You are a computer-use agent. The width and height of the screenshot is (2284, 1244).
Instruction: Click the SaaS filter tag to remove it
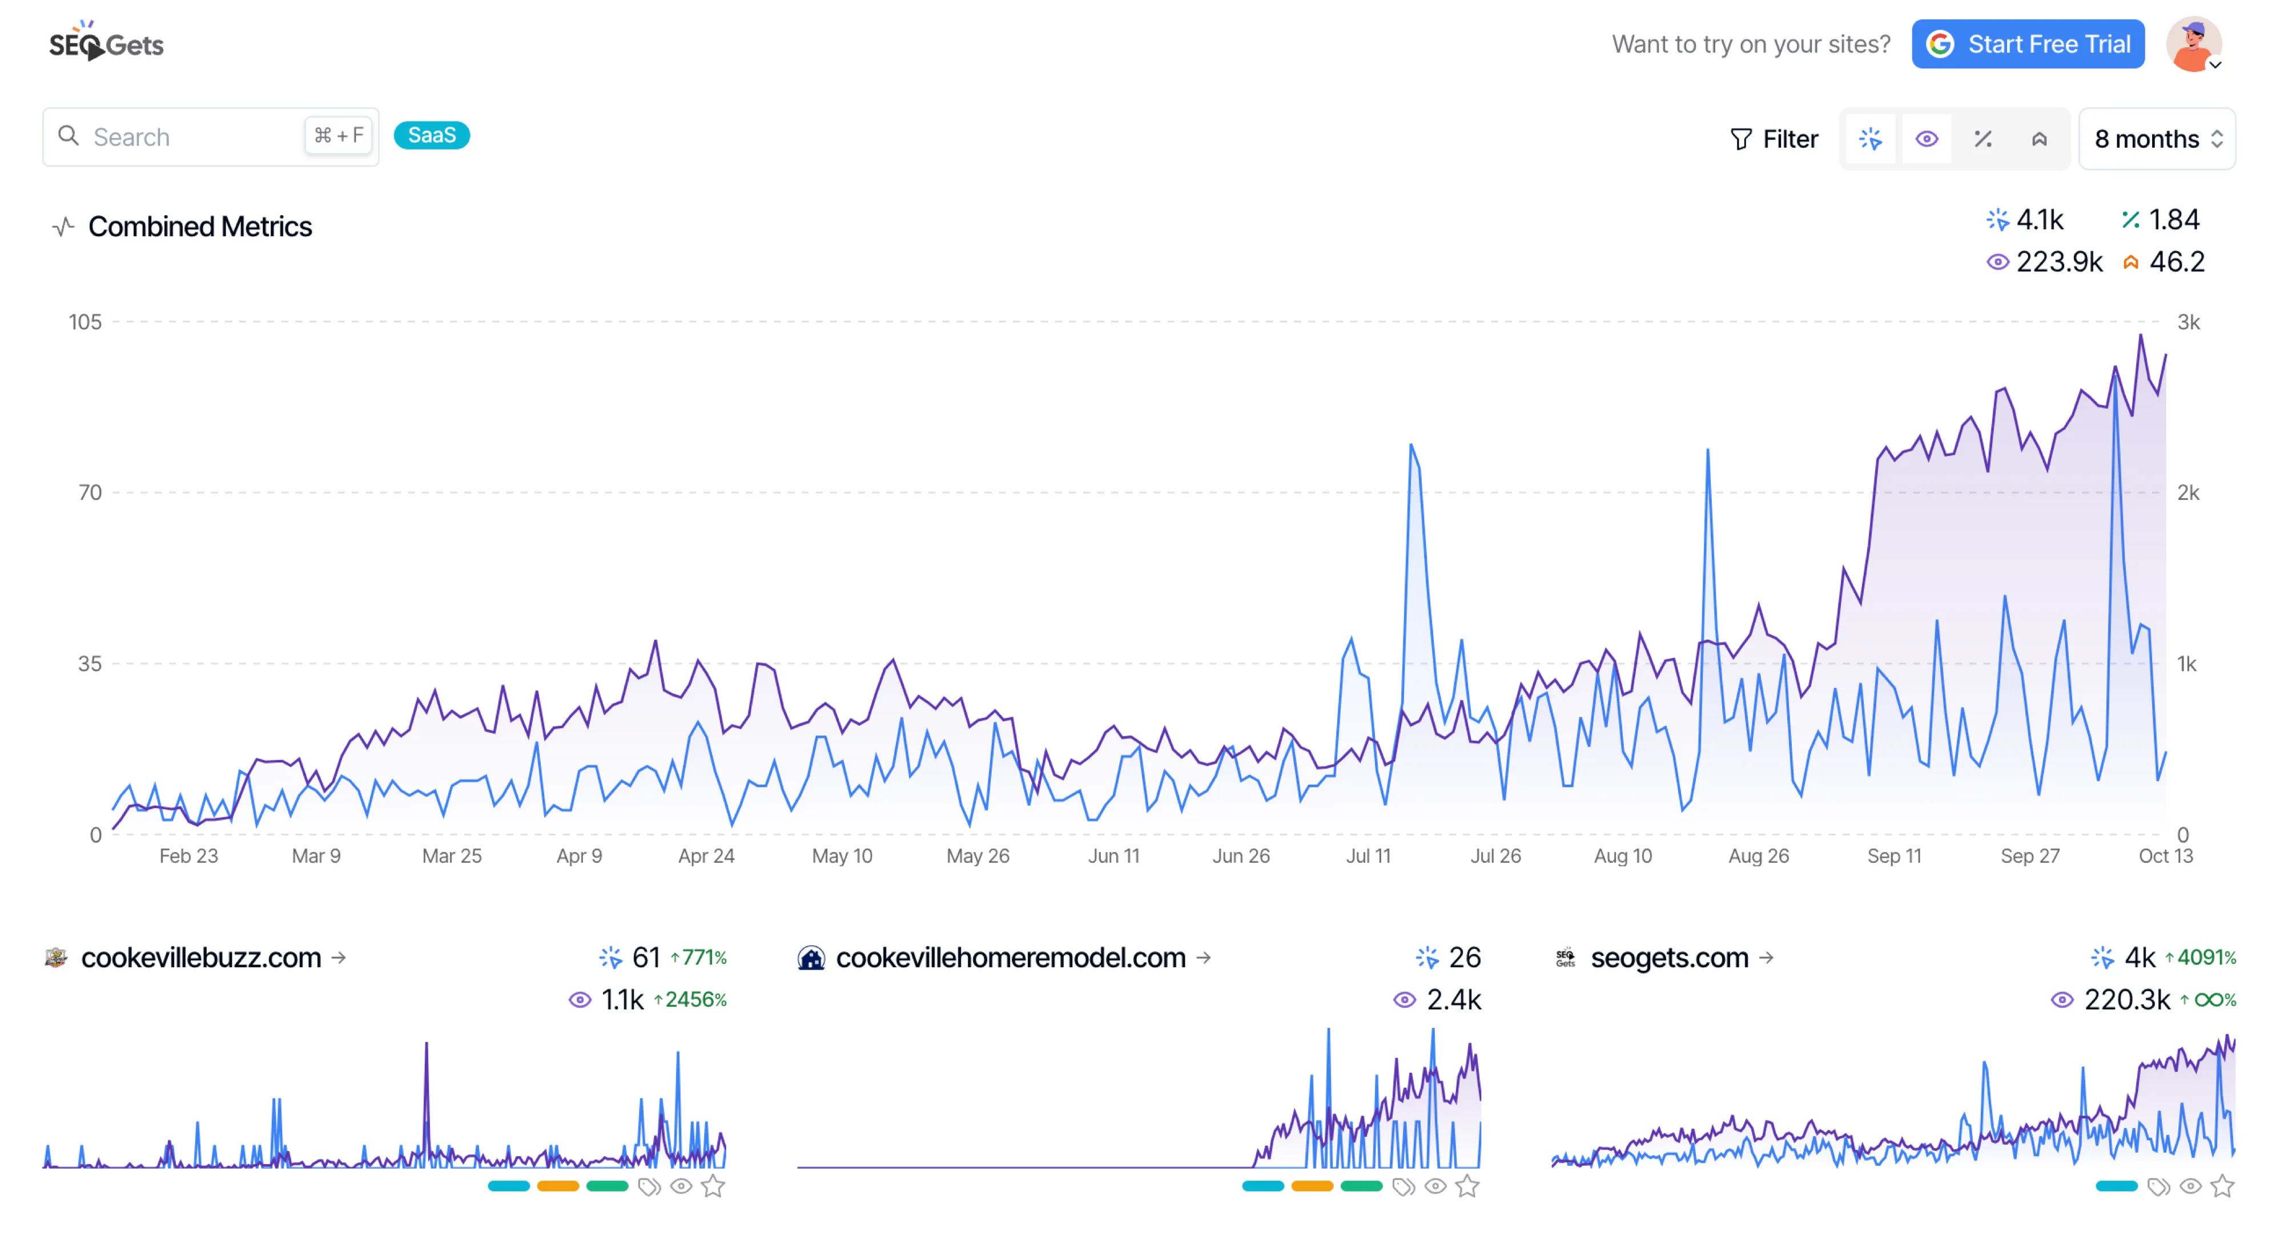pos(434,136)
